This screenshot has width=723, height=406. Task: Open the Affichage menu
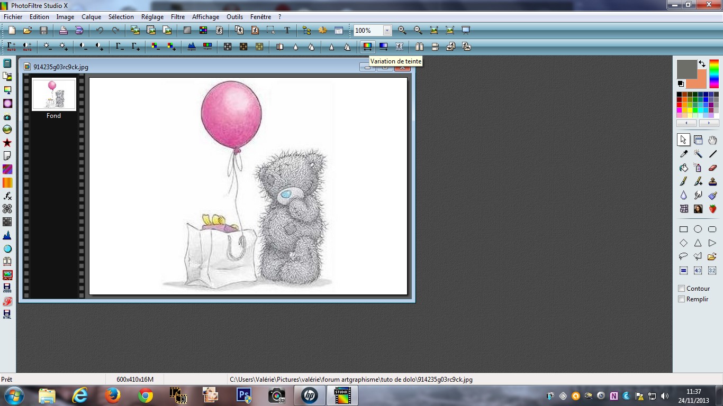205,17
